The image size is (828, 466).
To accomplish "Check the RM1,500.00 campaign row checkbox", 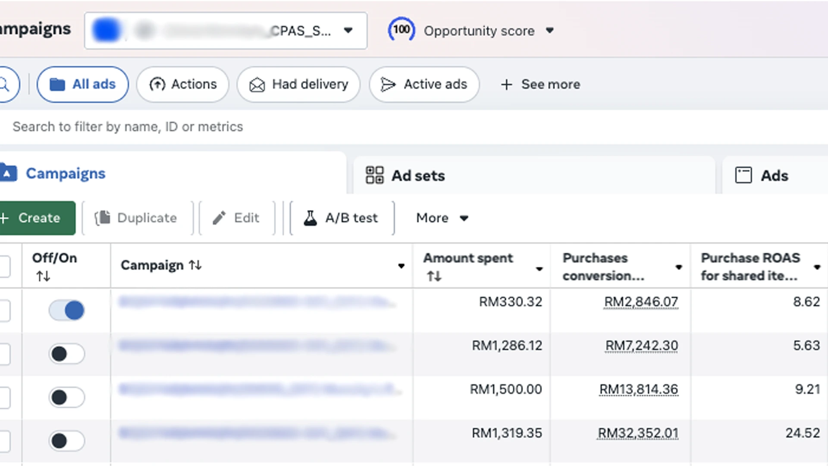I will (4, 398).
